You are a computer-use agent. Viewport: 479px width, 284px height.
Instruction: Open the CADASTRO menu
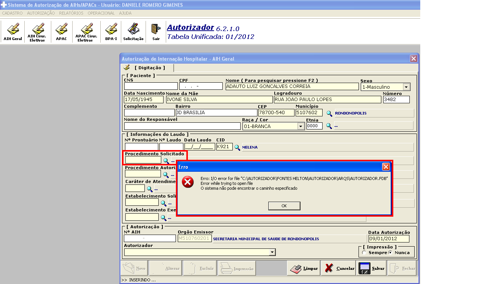point(12,13)
